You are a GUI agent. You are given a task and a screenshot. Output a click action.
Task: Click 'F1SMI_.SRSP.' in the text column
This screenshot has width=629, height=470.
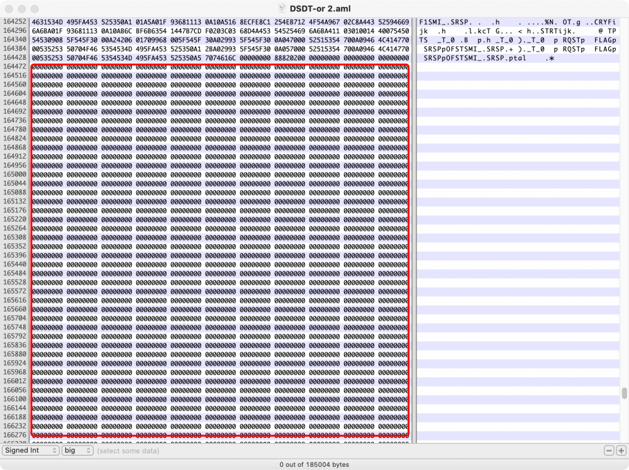pyautogui.click(x=446, y=22)
